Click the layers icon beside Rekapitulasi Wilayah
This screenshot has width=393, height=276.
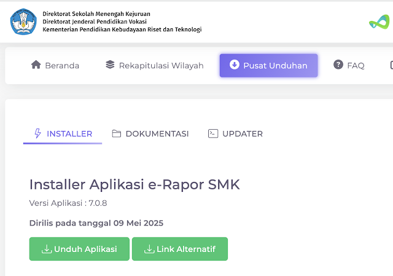(x=110, y=65)
